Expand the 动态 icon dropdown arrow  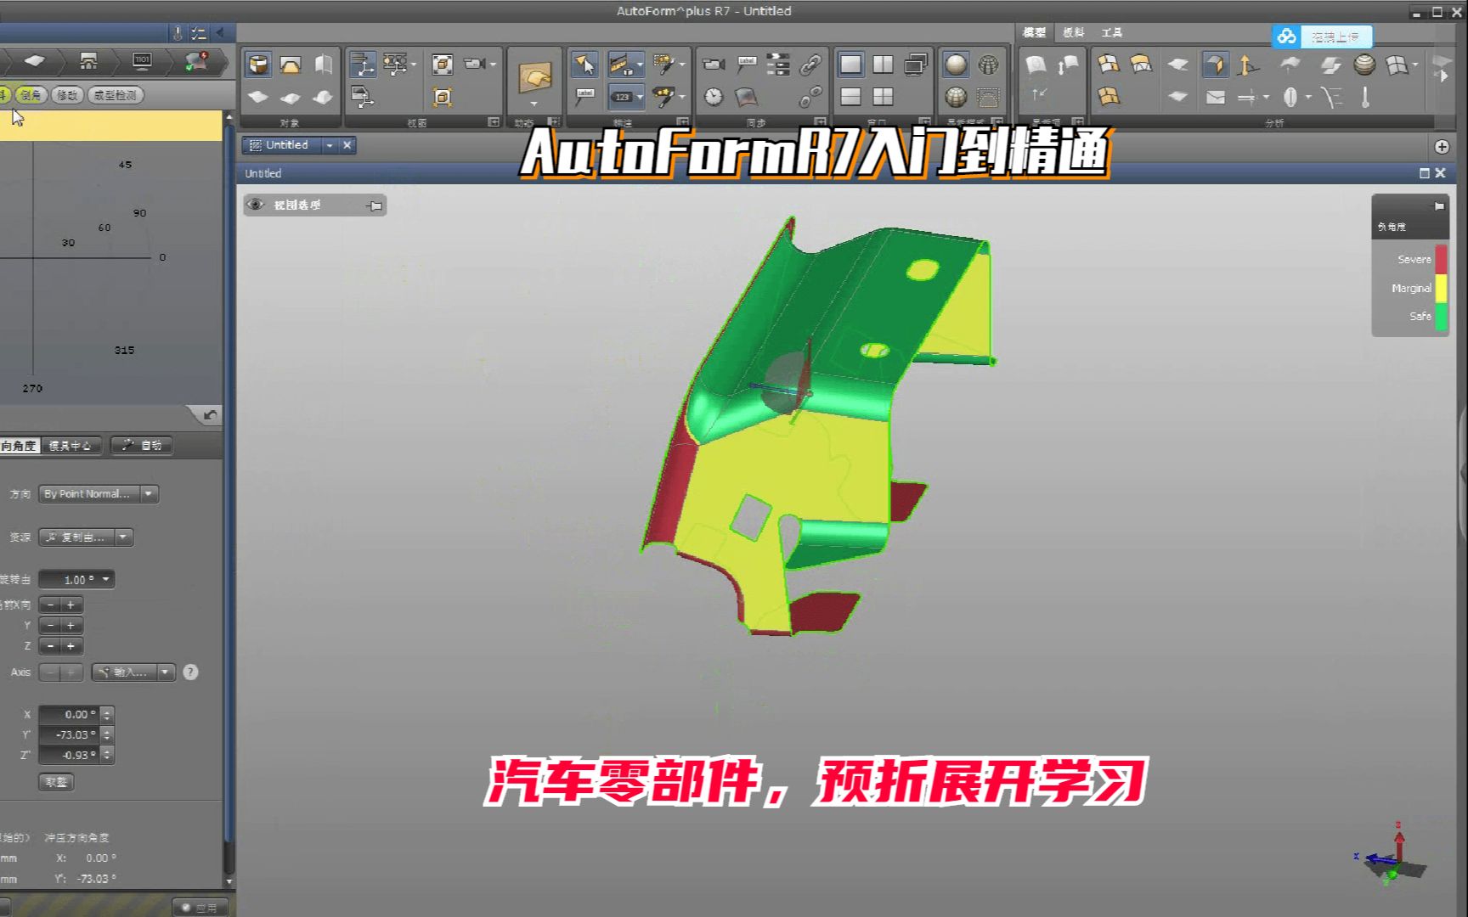pos(534,104)
